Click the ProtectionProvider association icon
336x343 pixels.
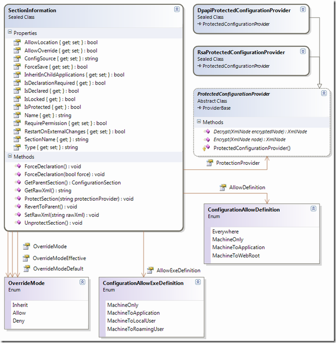210,163
